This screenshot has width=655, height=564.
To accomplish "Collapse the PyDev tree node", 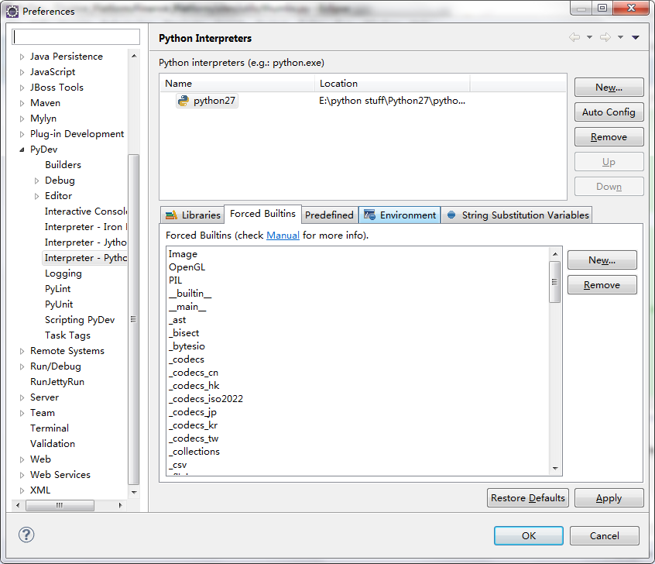I will pyautogui.click(x=22, y=150).
